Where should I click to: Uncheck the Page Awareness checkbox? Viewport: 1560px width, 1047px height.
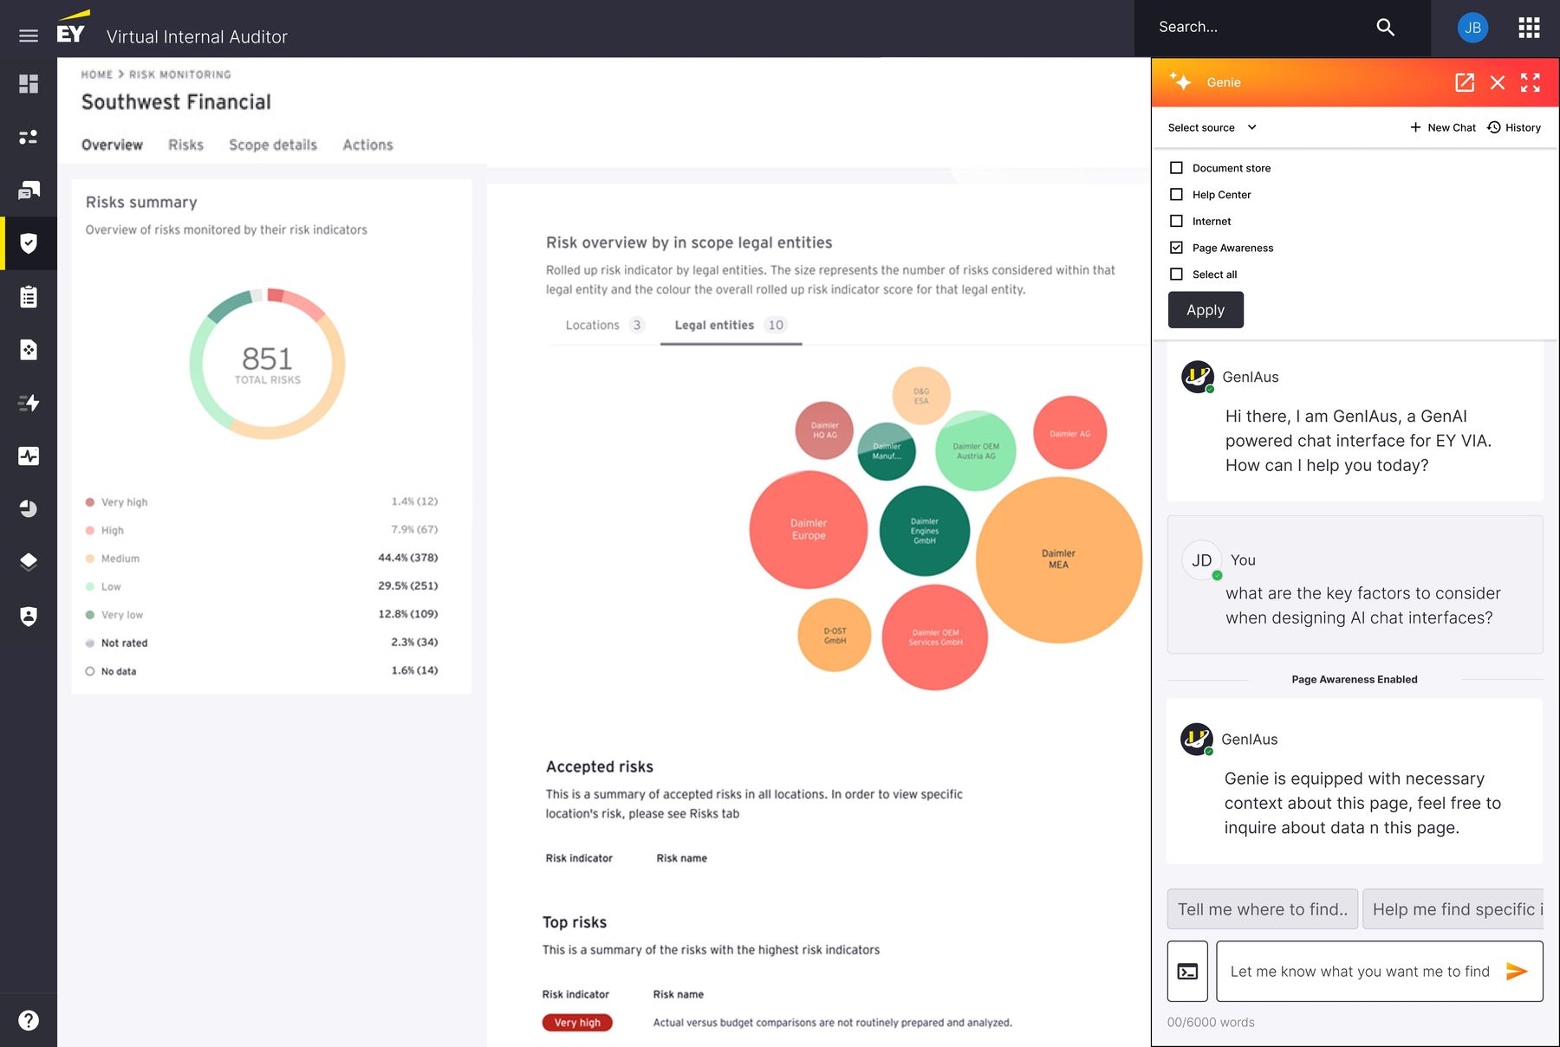(1176, 248)
